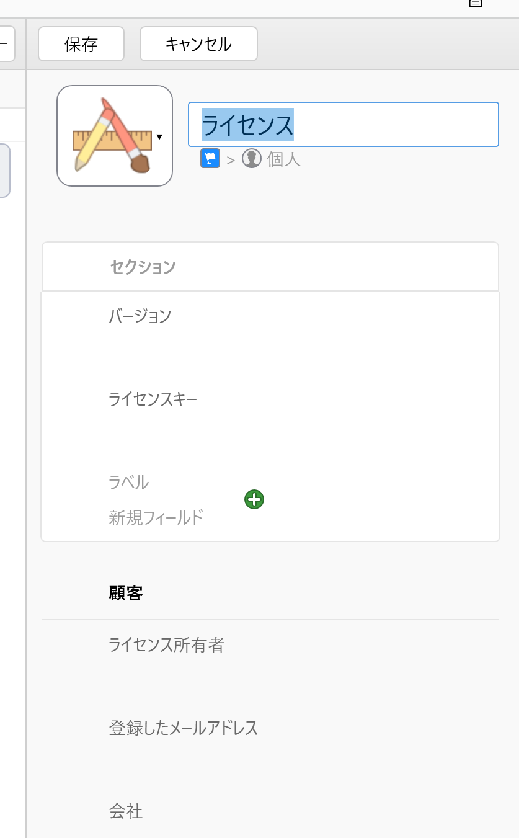Click the blue flag account icon
Viewport: 519px width, 838px height.
(210, 159)
